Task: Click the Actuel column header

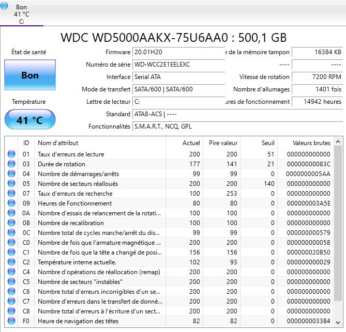Action: (x=184, y=143)
